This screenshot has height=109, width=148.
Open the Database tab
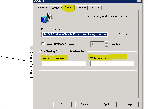(56, 8)
